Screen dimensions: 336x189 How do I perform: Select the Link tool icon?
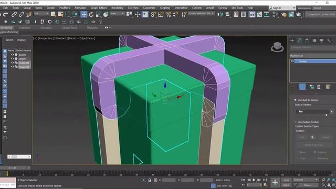point(14,14)
